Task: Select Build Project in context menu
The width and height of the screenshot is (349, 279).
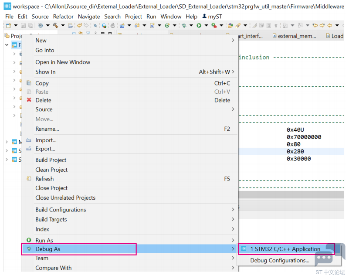Action: click(x=51, y=160)
